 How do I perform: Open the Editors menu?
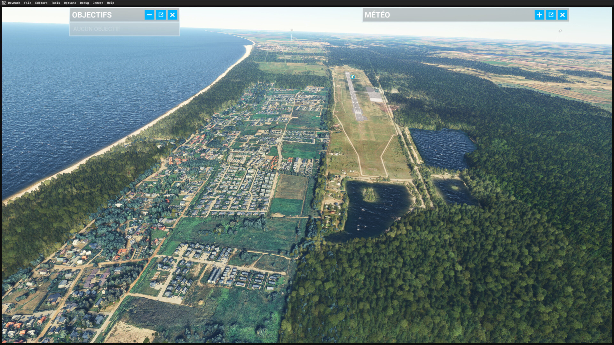41,3
